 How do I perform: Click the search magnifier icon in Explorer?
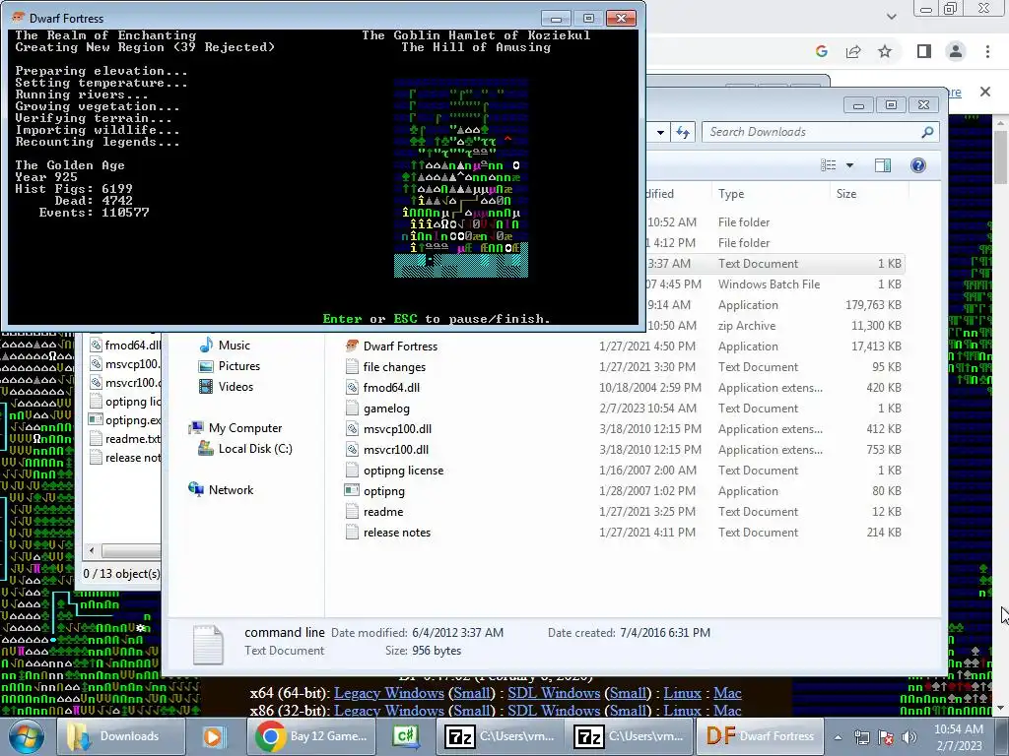[927, 132]
